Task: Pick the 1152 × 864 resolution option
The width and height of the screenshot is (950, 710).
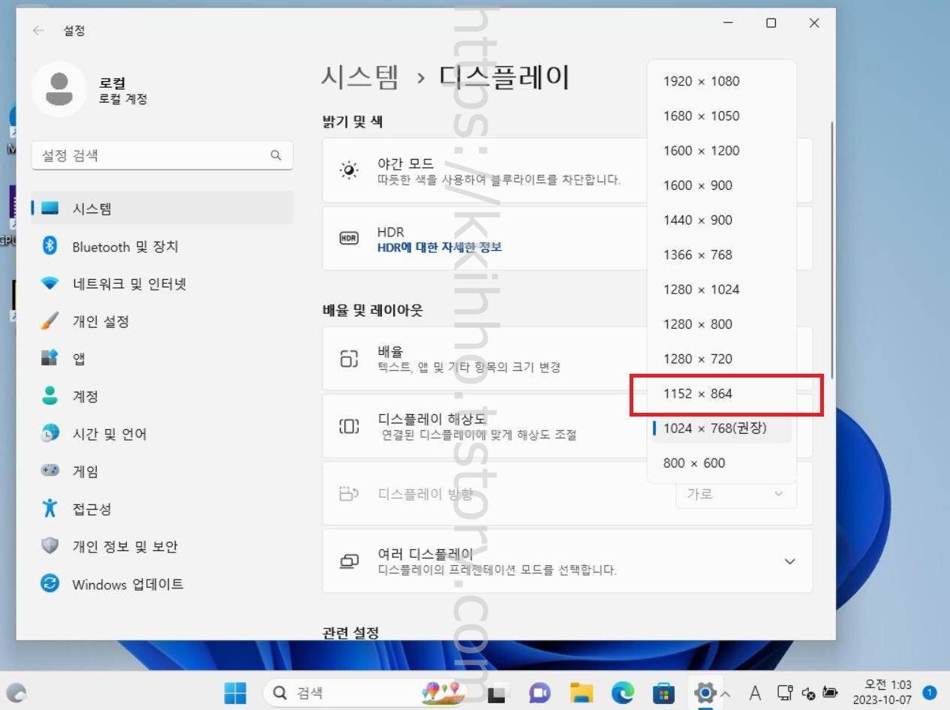Action: tap(721, 393)
